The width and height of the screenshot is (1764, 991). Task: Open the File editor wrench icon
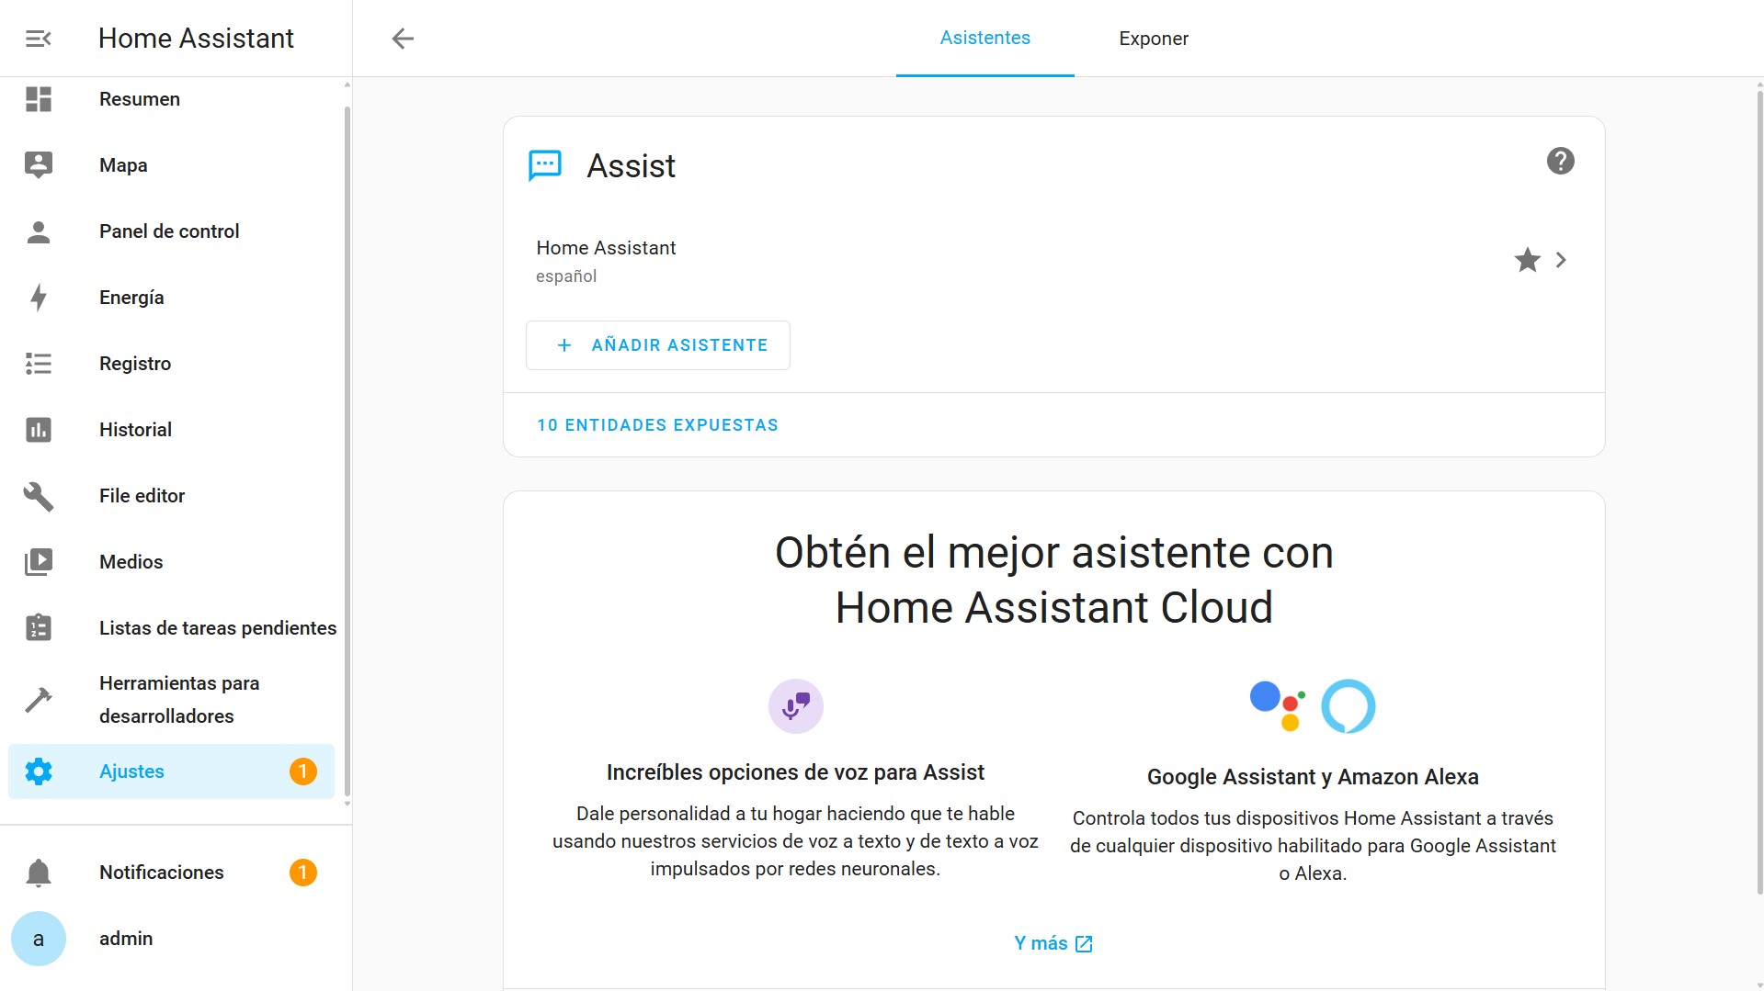(38, 496)
